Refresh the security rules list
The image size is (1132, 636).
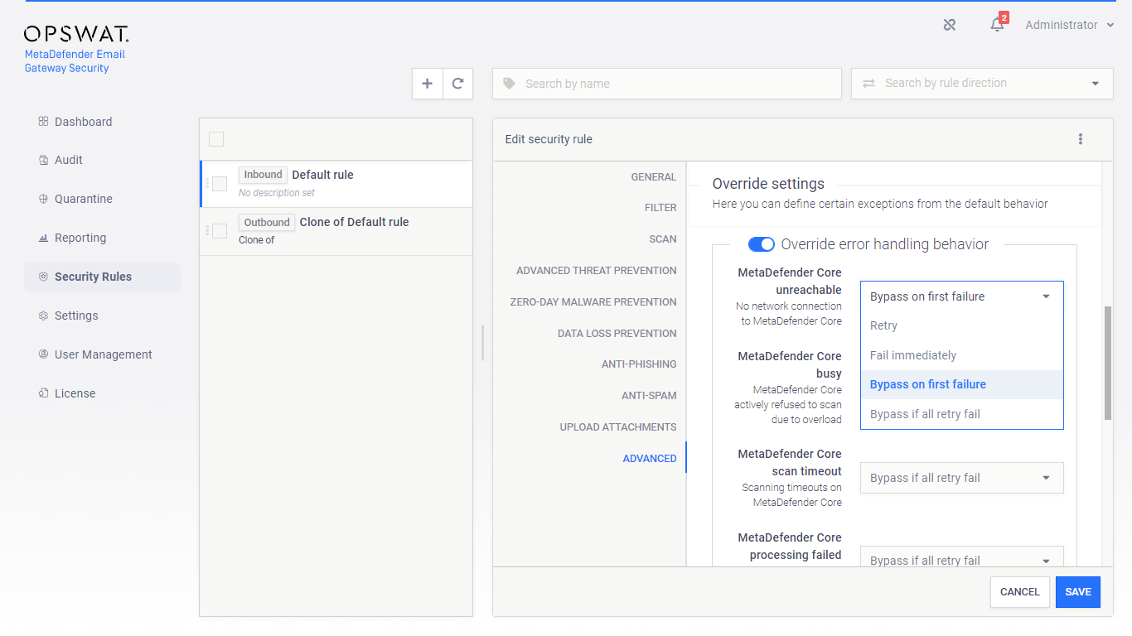(457, 84)
